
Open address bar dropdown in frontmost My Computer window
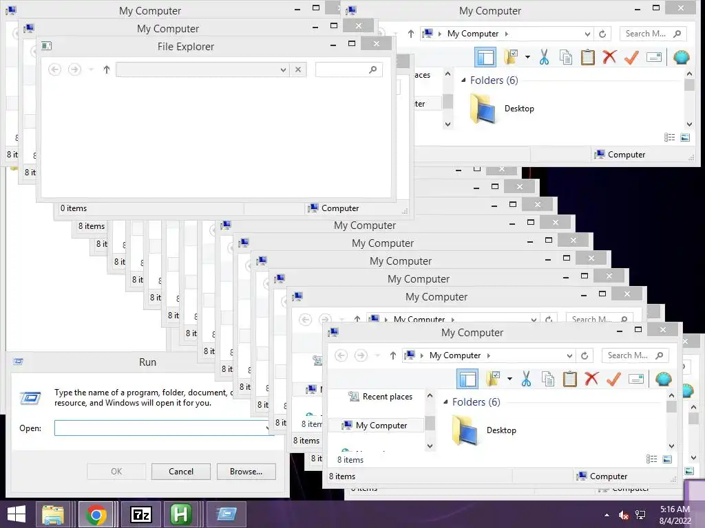coord(569,355)
